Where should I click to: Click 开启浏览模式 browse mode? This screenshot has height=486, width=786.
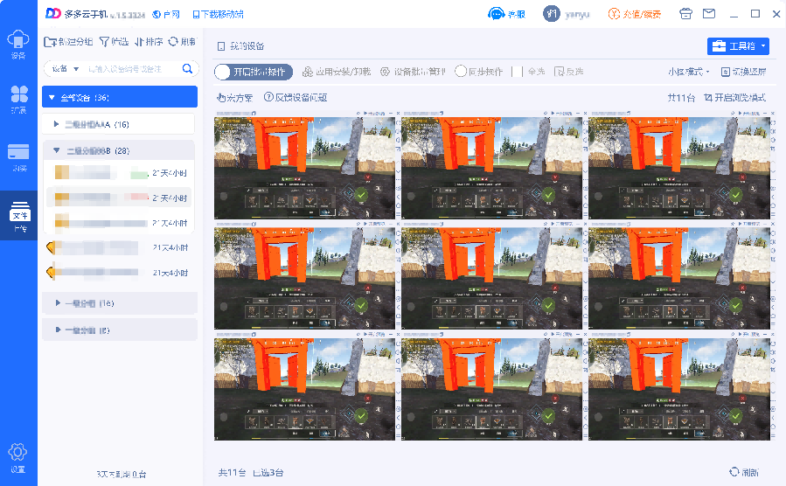735,98
